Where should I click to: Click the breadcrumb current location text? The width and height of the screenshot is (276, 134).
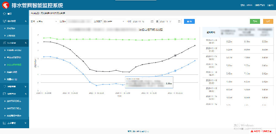point(48,13)
